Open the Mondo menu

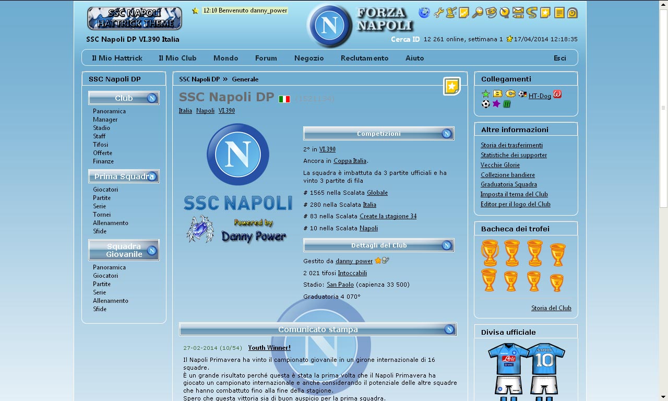(225, 58)
